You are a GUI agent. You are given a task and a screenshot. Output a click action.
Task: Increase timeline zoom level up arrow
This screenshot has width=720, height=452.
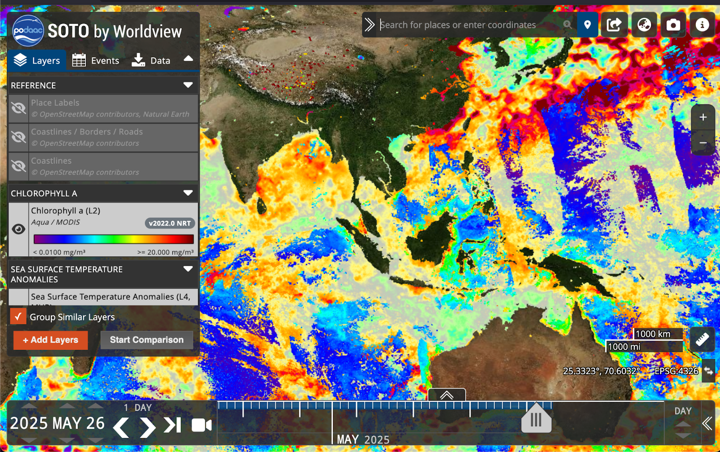(683, 424)
